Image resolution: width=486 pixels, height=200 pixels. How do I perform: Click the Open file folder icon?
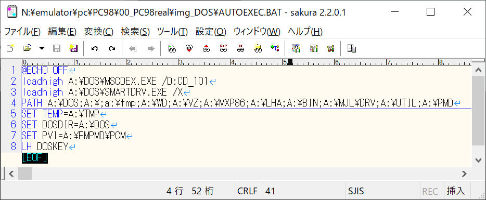click(28, 48)
